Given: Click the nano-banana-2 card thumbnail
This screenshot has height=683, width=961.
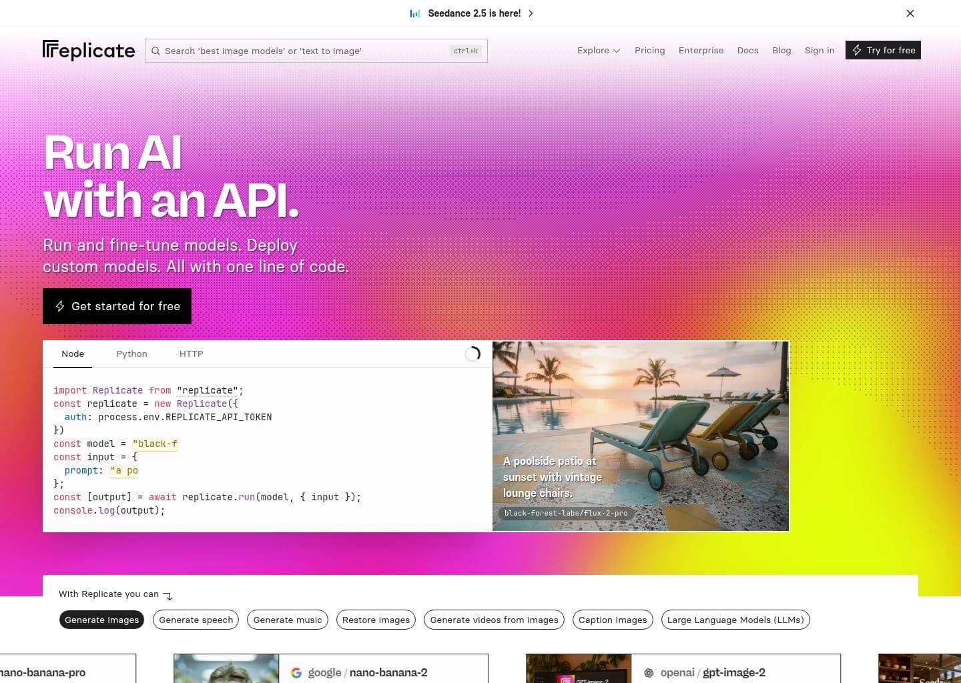Looking at the screenshot, I should 226,668.
